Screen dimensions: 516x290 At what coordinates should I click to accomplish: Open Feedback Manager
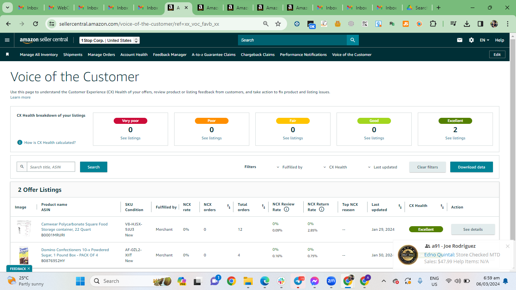(170, 54)
